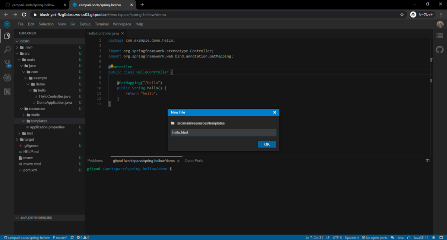
Task: Click the notification bell in status bar
Action: point(434,237)
